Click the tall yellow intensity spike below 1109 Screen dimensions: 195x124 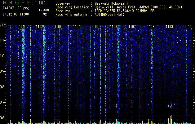tap(171, 120)
